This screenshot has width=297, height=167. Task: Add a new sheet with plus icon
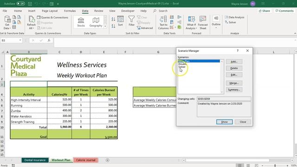(107, 160)
